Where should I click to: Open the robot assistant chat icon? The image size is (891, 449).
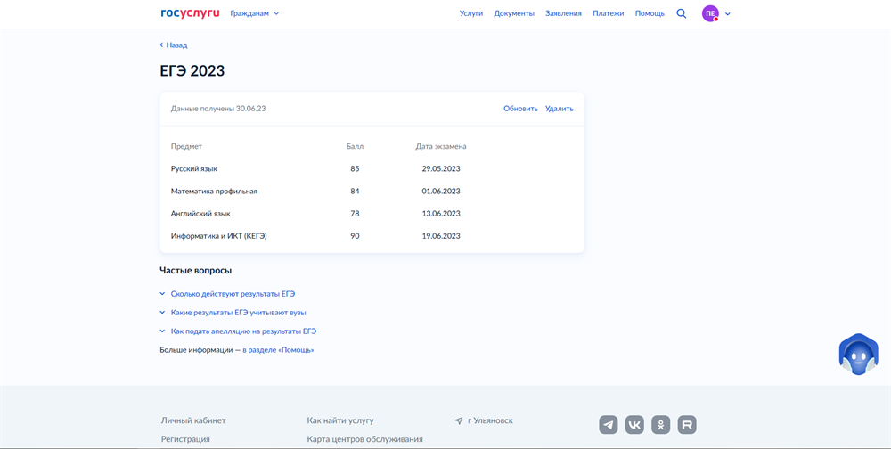pyautogui.click(x=859, y=355)
